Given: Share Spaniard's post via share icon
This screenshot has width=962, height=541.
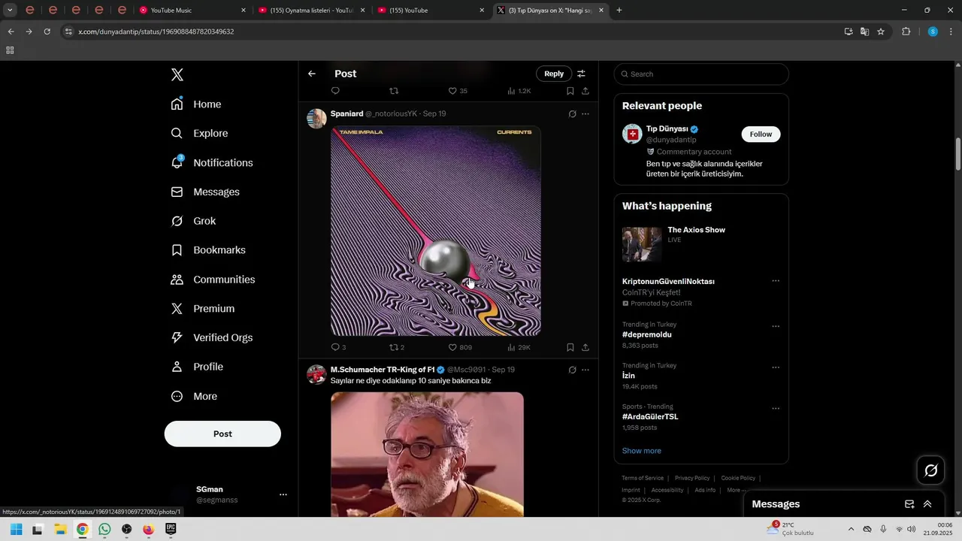Looking at the screenshot, I should (585, 347).
